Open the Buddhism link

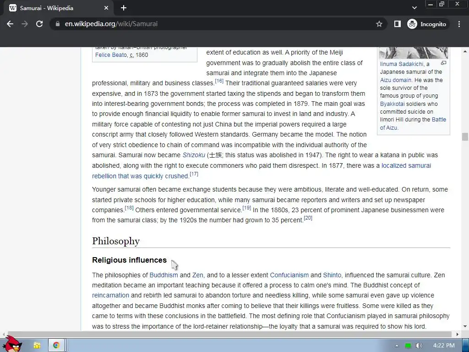tap(164, 275)
